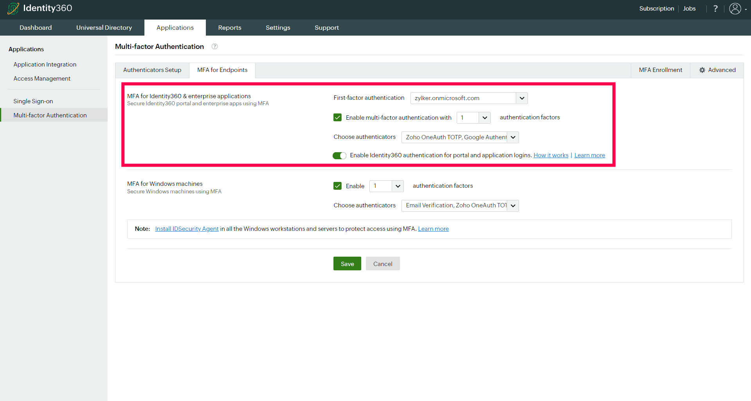Click the Save button
This screenshot has height=401, width=751.
point(347,264)
